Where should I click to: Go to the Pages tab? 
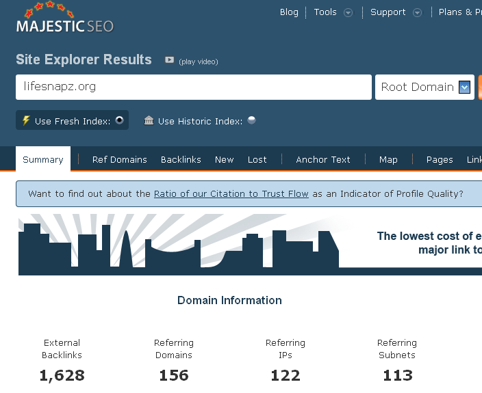440,159
